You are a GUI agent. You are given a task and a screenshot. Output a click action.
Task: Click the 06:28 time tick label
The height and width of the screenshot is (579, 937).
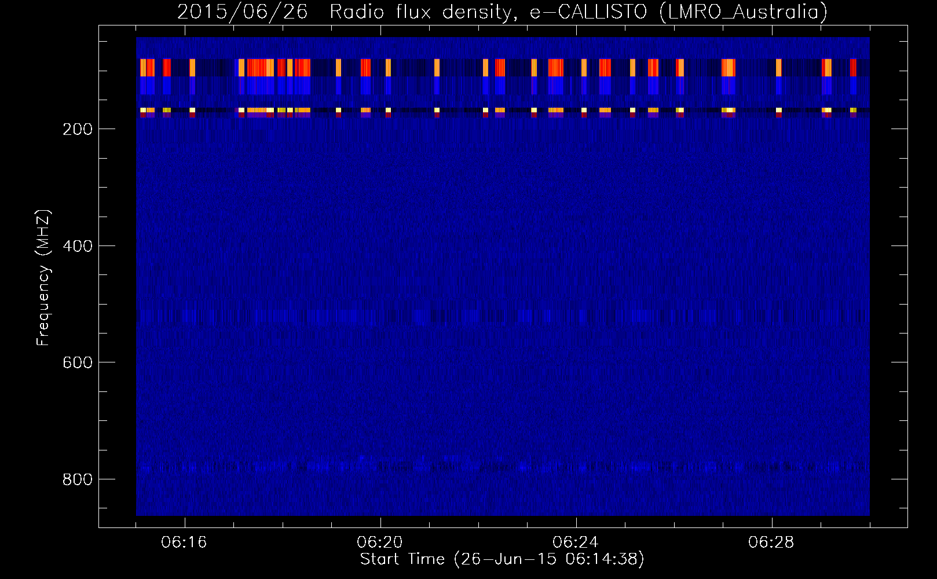771,543
